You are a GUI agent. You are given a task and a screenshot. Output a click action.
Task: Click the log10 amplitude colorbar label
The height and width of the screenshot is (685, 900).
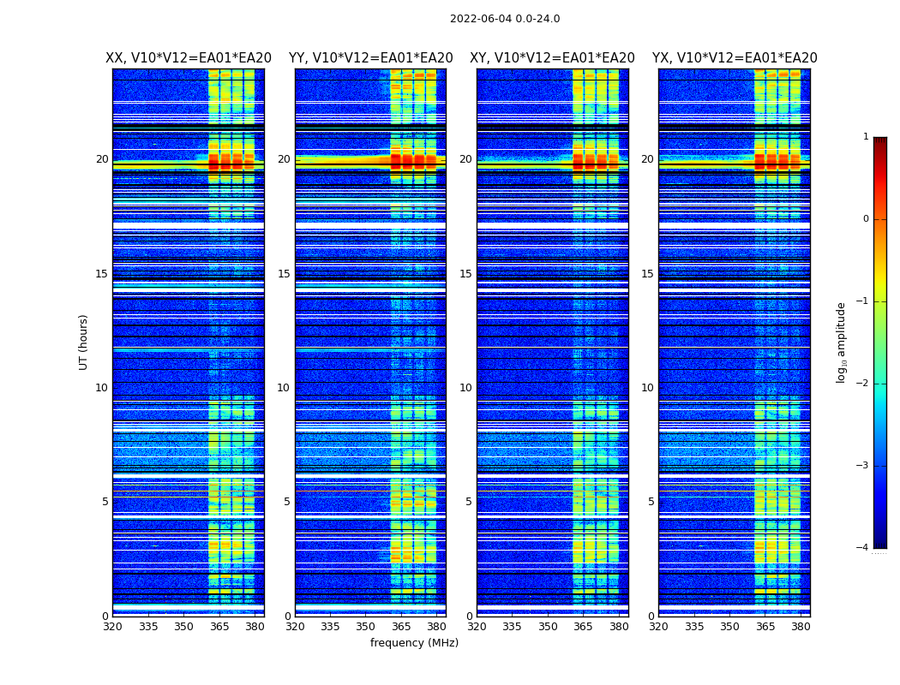pyautogui.click(x=842, y=342)
